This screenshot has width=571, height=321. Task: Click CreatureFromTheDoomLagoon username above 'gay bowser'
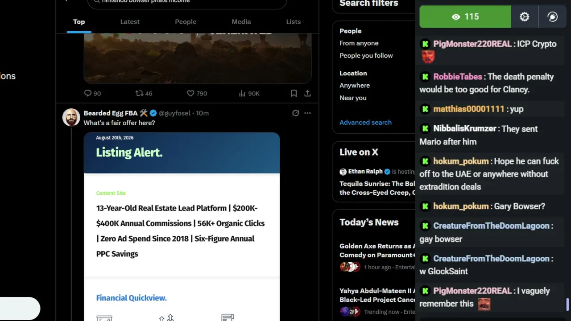point(491,226)
